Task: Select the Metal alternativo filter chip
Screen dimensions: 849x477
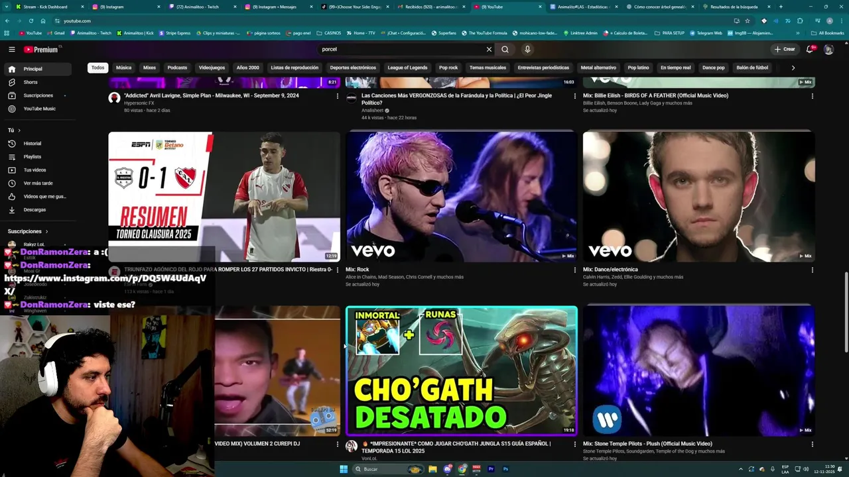Action: tap(598, 68)
